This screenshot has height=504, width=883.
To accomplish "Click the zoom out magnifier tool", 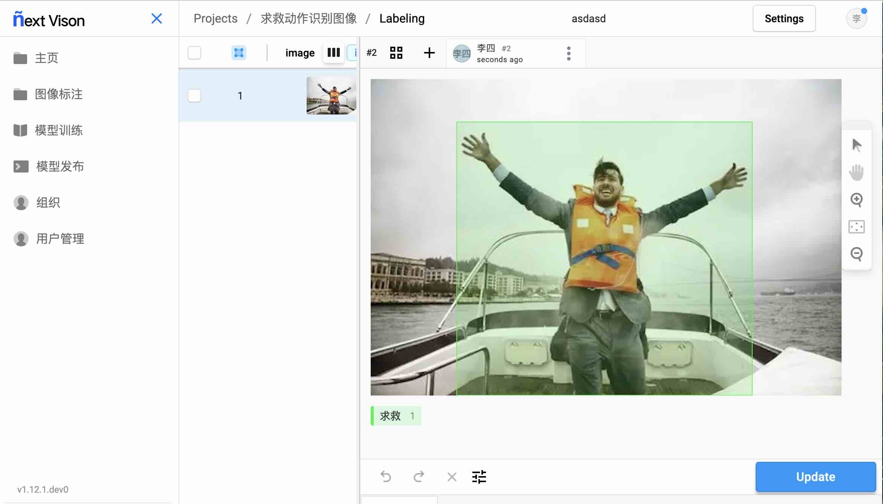I will coord(857,254).
